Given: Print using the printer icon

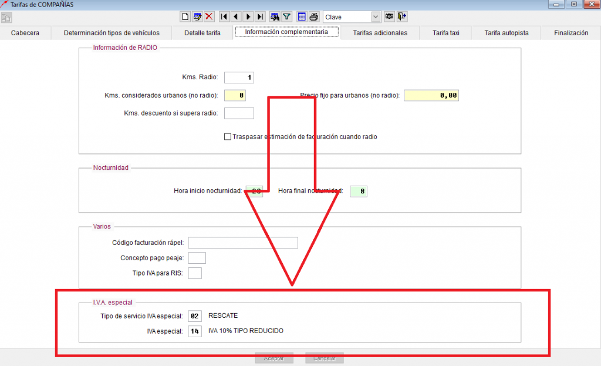Looking at the screenshot, I should [313, 17].
